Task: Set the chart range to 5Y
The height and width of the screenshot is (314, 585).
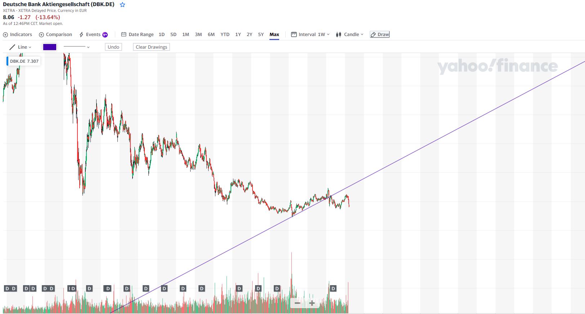Action: (x=261, y=35)
